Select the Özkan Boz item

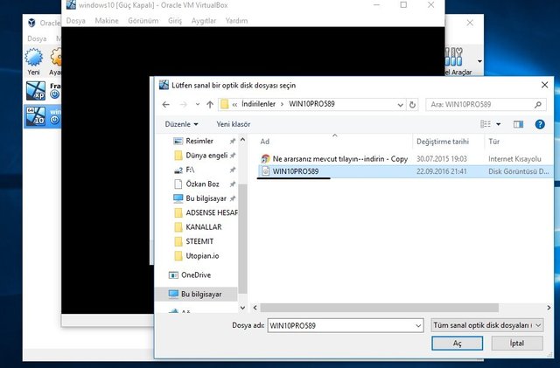pos(202,184)
